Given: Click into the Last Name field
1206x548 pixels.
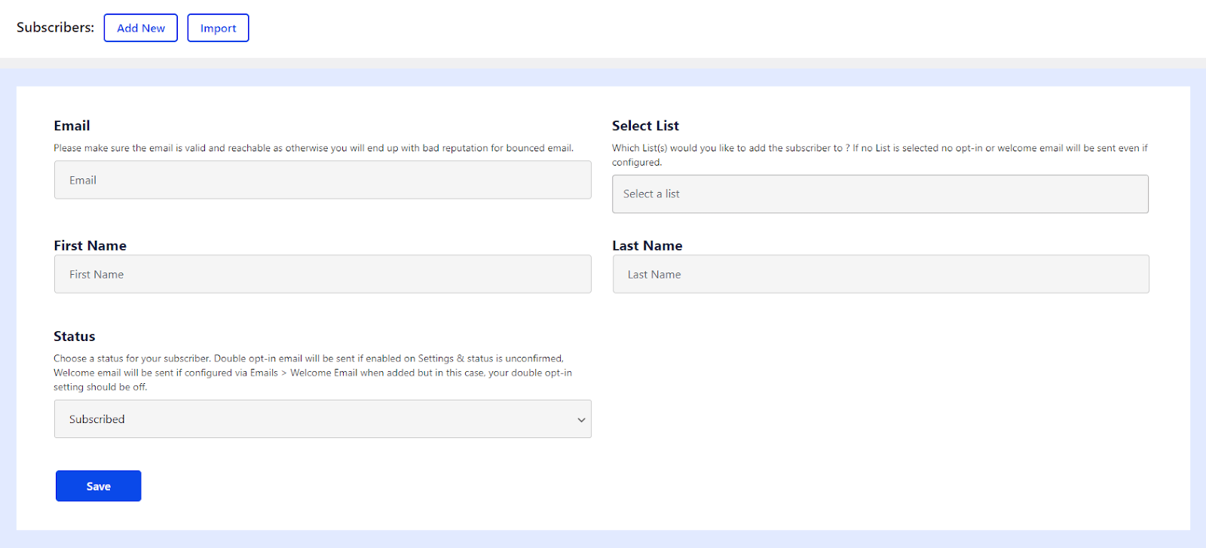Looking at the screenshot, I should pyautogui.click(x=881, y=274).
